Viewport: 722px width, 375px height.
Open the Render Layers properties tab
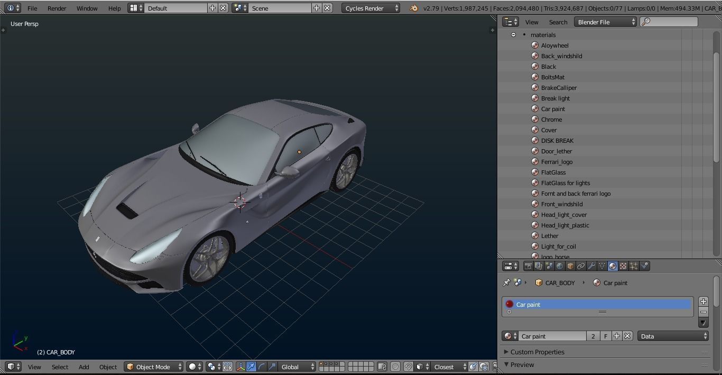(539, 266)
